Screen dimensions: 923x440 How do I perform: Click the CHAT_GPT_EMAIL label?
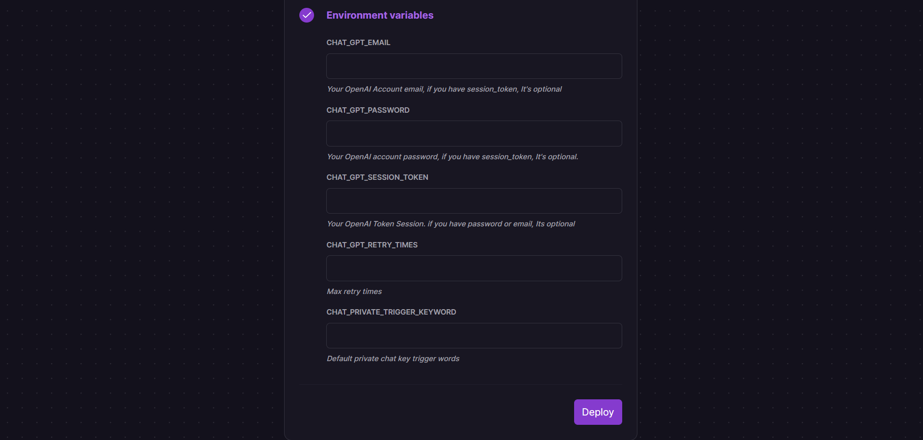[358, 43]
